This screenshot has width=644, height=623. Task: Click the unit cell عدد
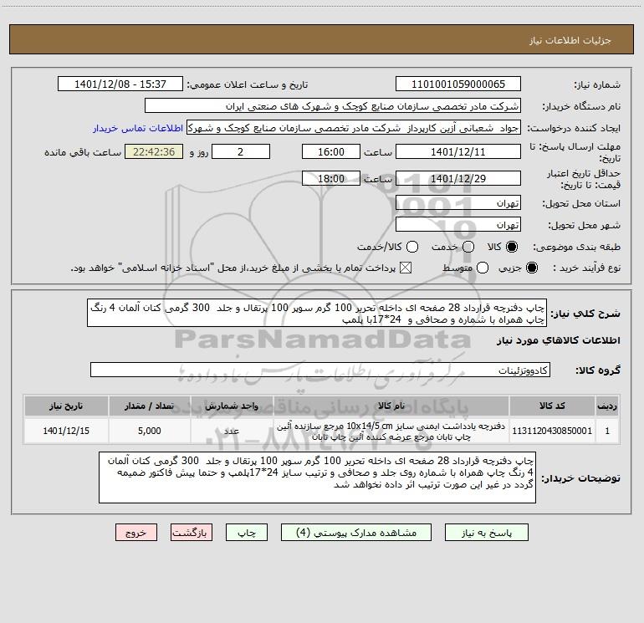click(x=232, y=431)
